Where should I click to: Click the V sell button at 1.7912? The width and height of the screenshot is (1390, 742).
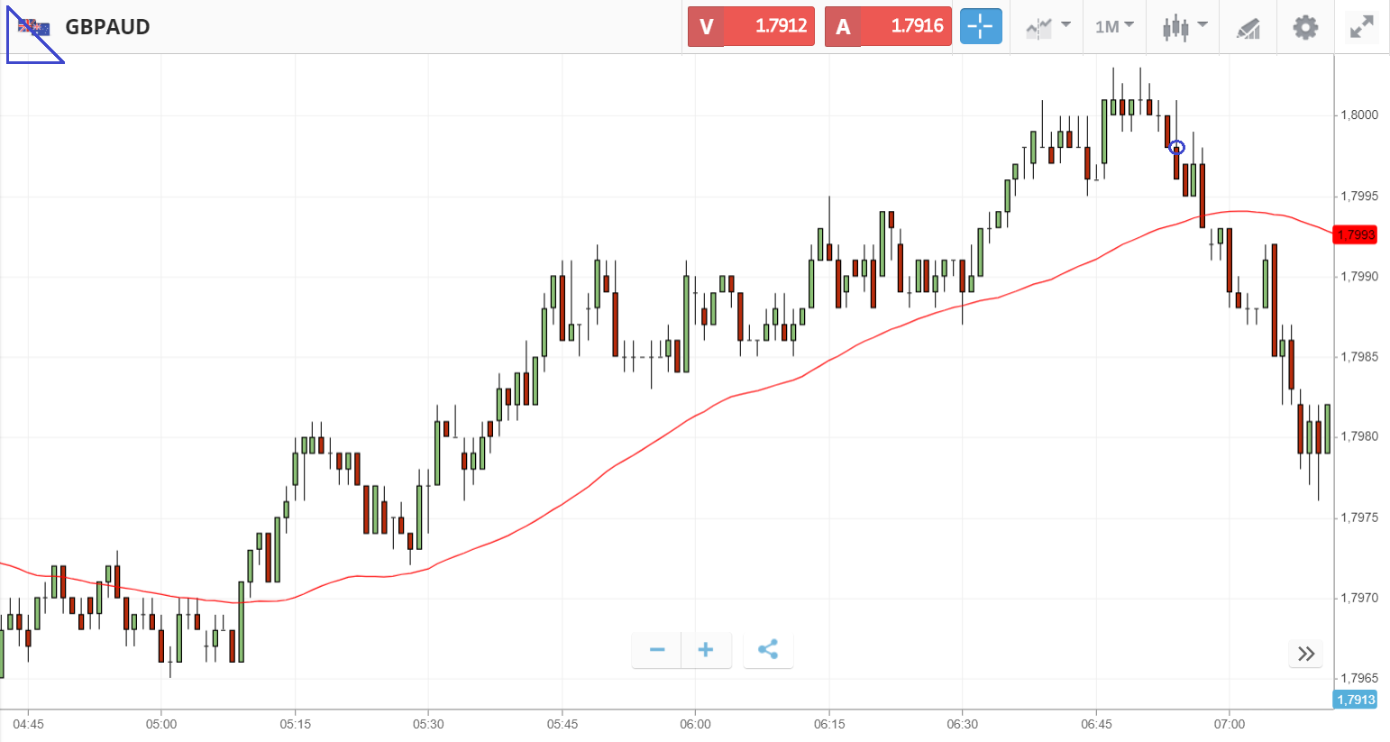point(751,27)
